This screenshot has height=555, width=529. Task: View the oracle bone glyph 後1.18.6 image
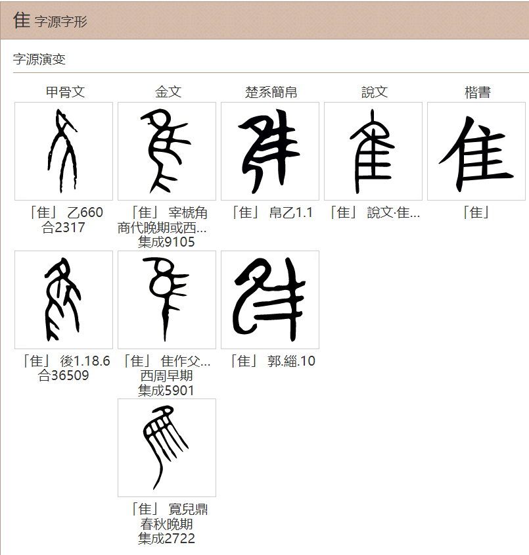[63, 299]
